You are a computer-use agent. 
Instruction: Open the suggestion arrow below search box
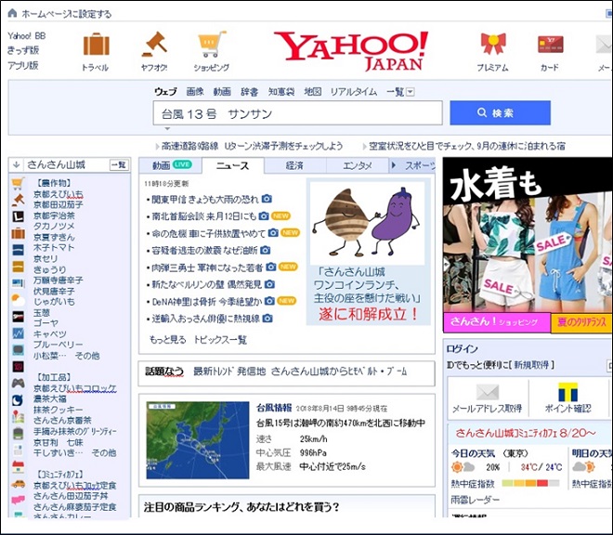(167, 129)
